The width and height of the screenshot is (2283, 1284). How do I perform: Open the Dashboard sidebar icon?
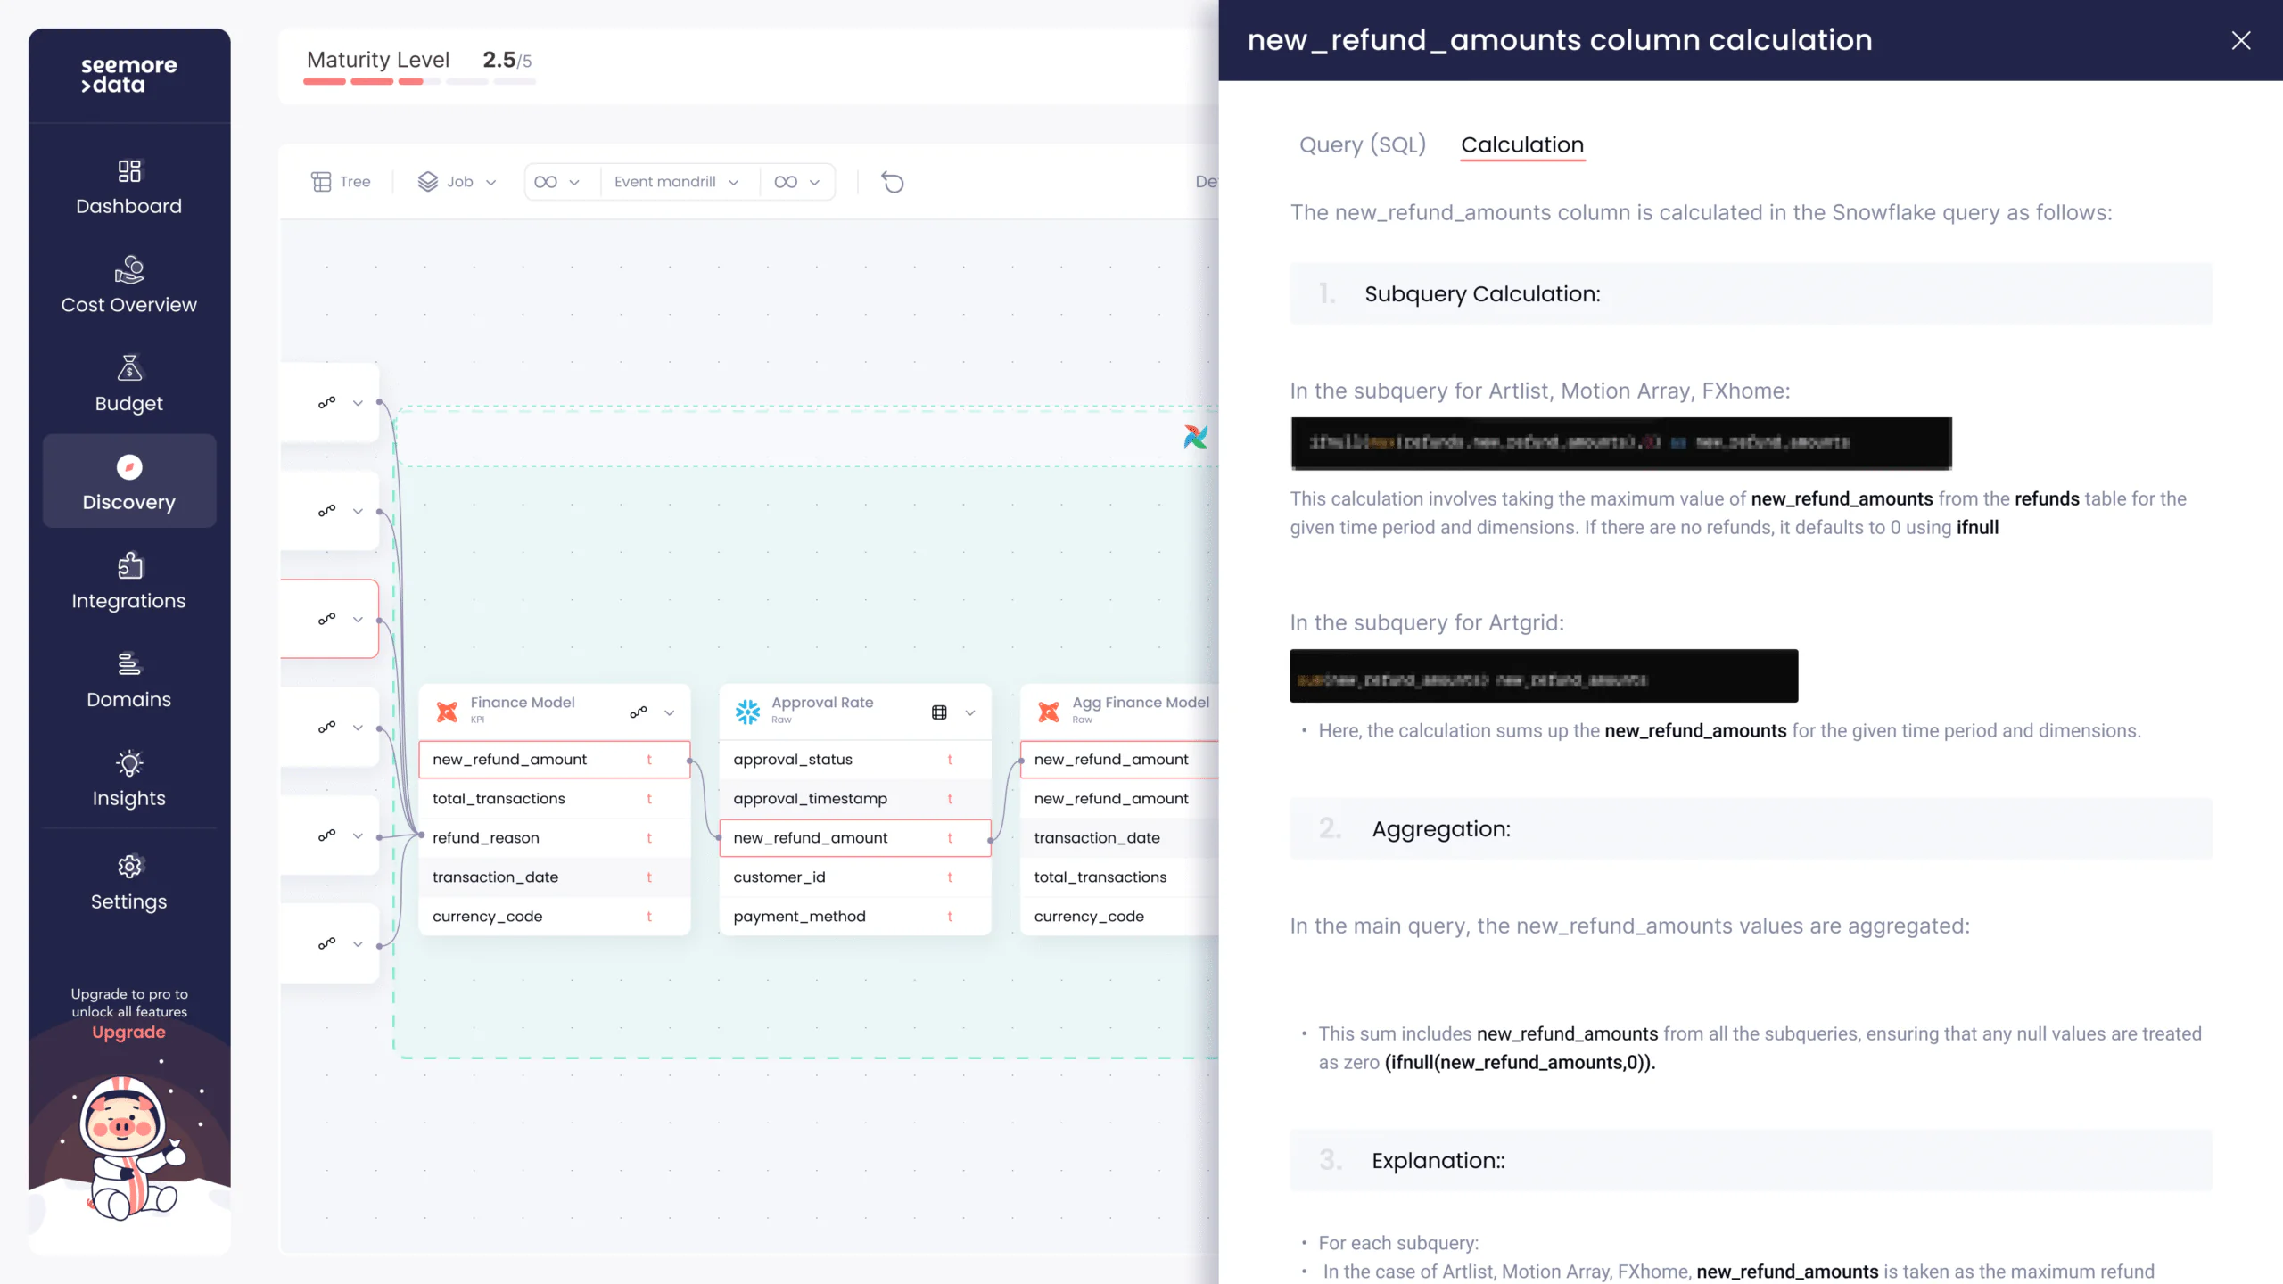click(x=129, y=171)
